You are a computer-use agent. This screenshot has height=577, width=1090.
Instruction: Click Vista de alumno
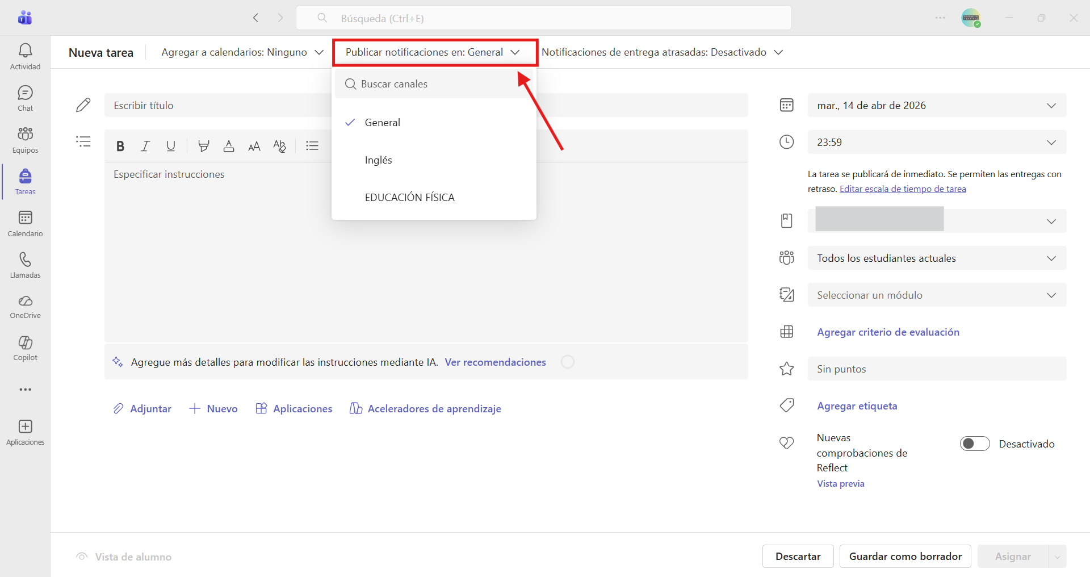pyautogui.click(x=124, y=557)
